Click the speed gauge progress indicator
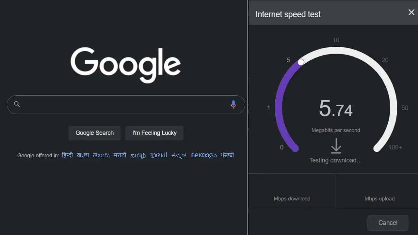This screenshot has width=418, height=235. [x=301, y=62]
